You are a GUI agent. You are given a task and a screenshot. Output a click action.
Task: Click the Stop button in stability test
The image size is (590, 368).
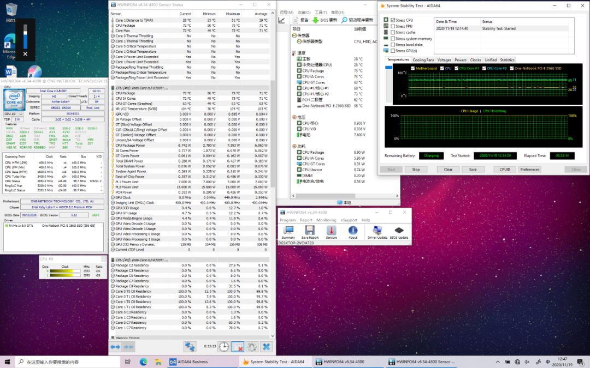point(416,170)
